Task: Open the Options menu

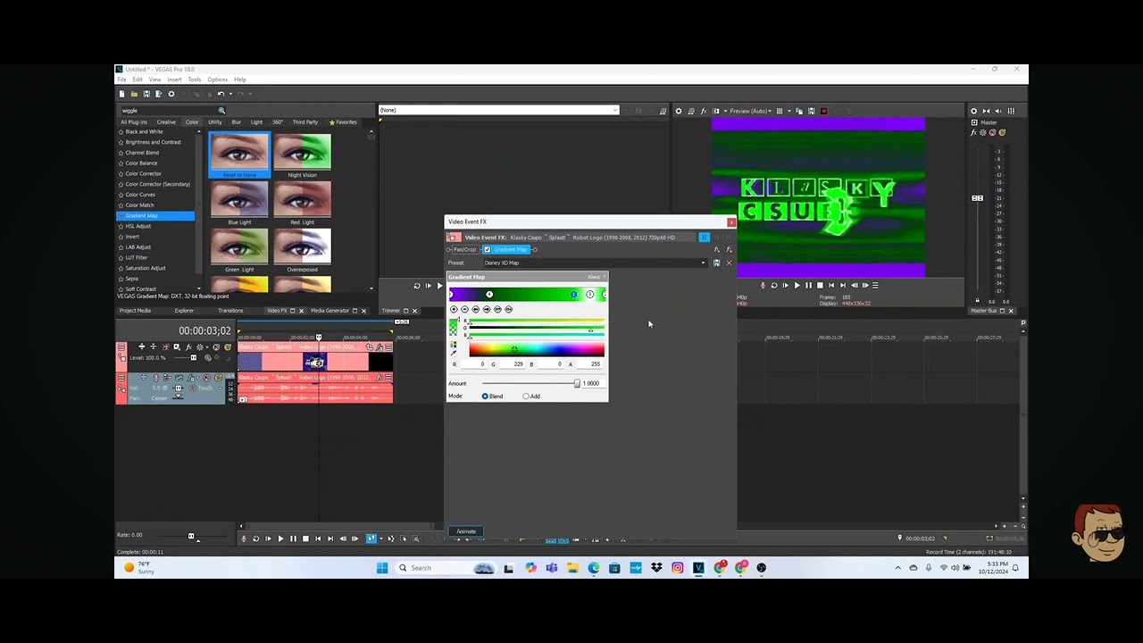Action: pos(218,79)
